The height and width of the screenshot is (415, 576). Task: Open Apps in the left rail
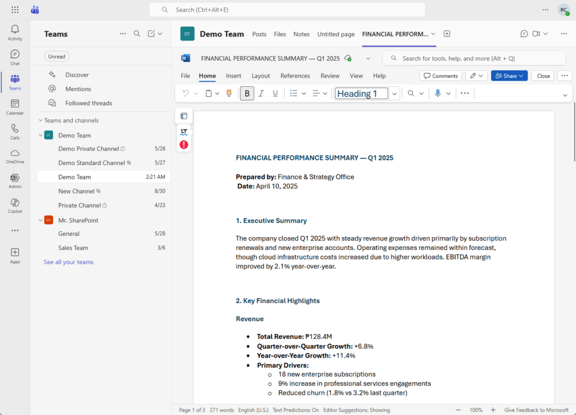pos(15,256)
